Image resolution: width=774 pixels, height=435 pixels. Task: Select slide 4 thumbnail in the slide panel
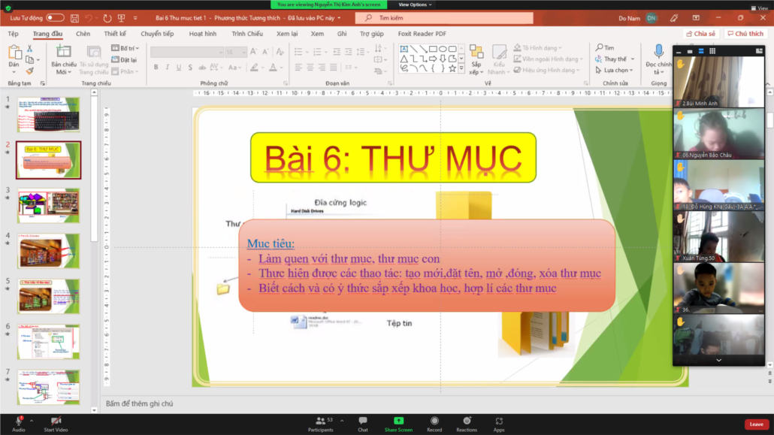pyautogui.click(x=49, y=251)
